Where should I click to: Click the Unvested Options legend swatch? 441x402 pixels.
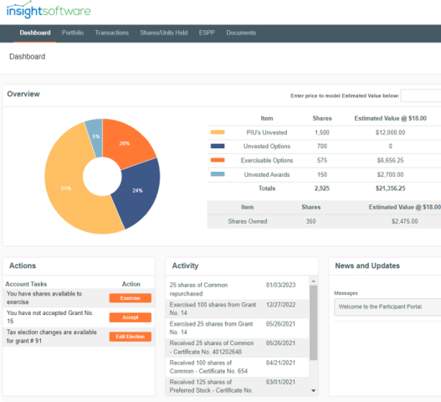[x=218, y=146]
